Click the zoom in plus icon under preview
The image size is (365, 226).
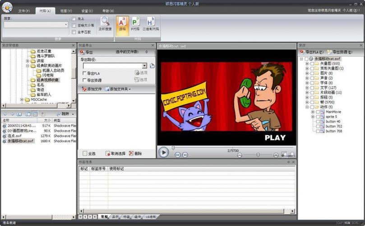(276, 155)
